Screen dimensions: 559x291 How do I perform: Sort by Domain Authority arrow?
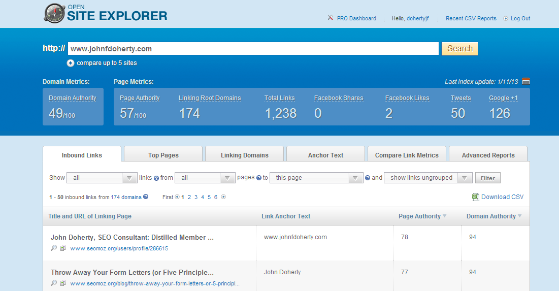click(519, 216)
